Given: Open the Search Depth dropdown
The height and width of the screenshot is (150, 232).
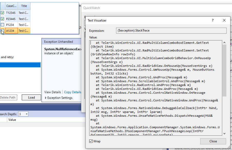Looking at the screenshot, I should [x=27, y=113].
